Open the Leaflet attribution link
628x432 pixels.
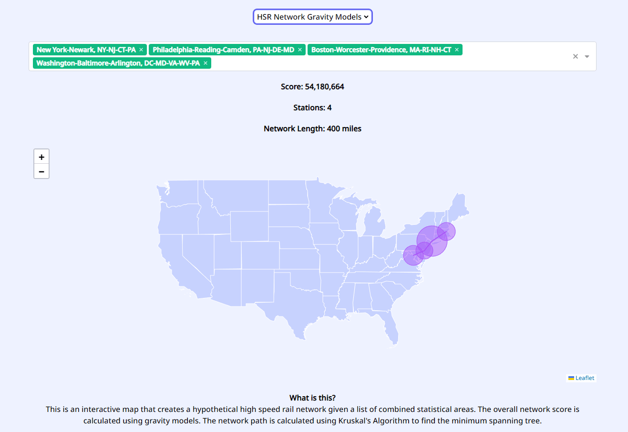tap(585, 378)
